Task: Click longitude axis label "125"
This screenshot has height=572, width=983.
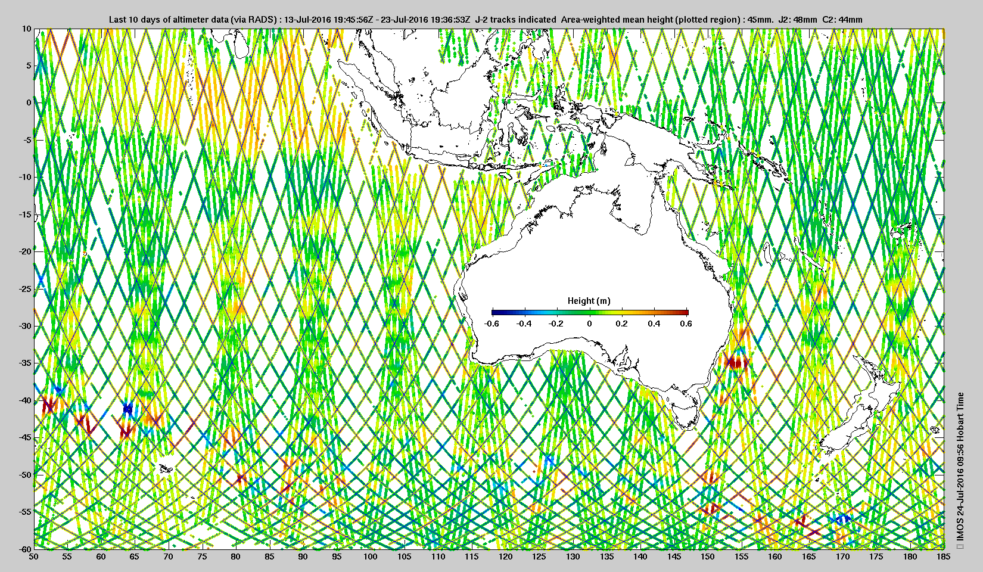Action: pyautogui.click(x=539, y=557)
